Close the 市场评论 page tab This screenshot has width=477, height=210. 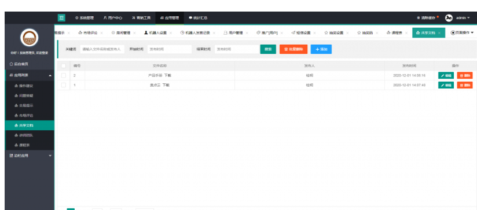coord(101,33)
